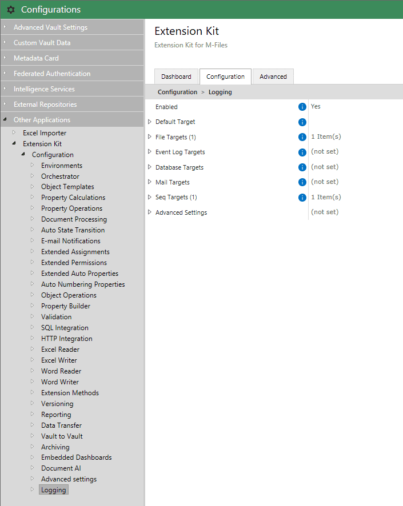Switch to the Dashboard tab
This screenshot has width=403, height=506.
(x=176, y=77)
